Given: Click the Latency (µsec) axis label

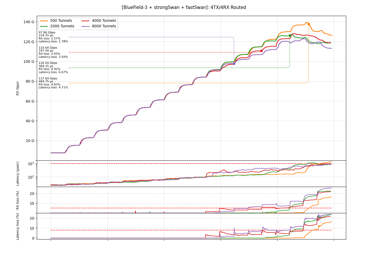Looking at the screenshot, I should point(18,174).
